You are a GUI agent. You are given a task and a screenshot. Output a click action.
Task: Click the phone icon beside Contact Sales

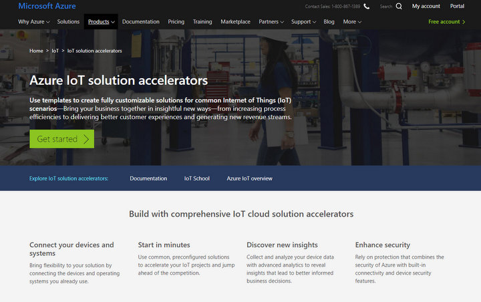point(366,6)
